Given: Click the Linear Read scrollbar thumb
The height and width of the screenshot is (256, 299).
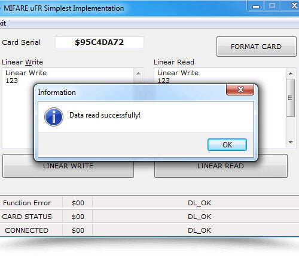Looking at the screenshot, I should (291, 98).
